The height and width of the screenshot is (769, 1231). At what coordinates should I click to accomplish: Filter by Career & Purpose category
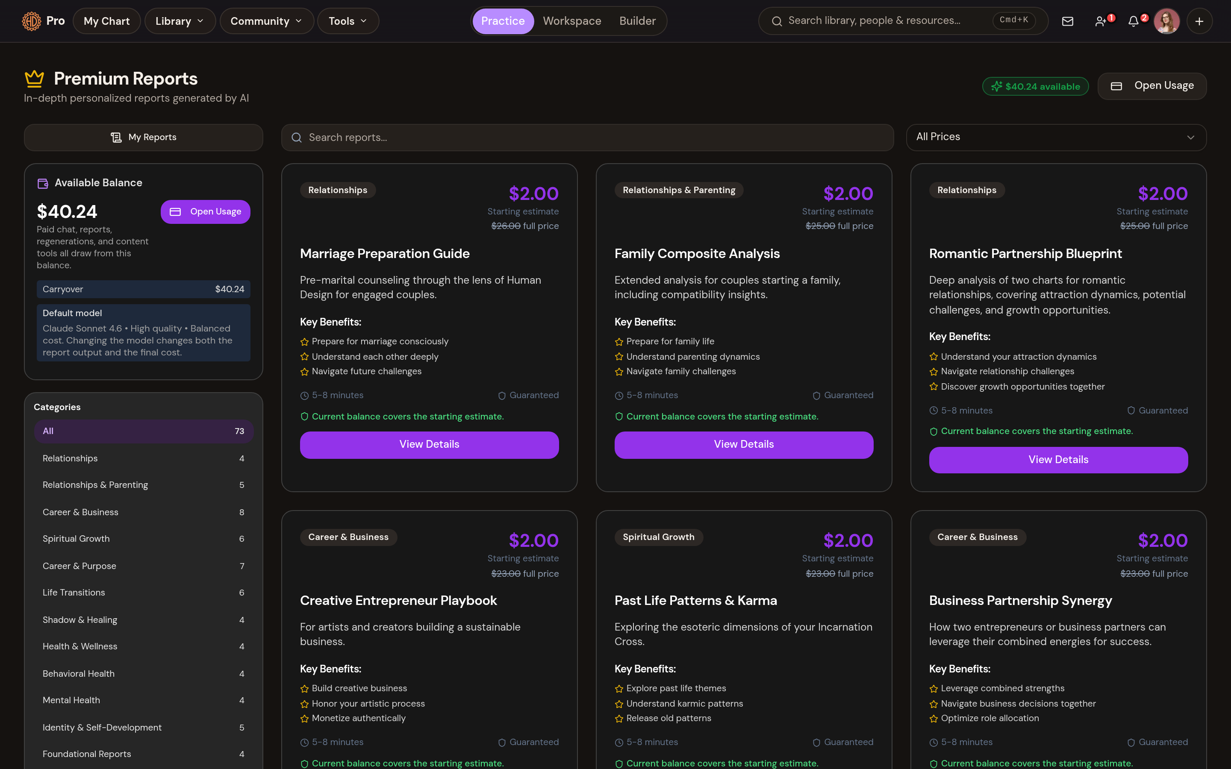144,566
